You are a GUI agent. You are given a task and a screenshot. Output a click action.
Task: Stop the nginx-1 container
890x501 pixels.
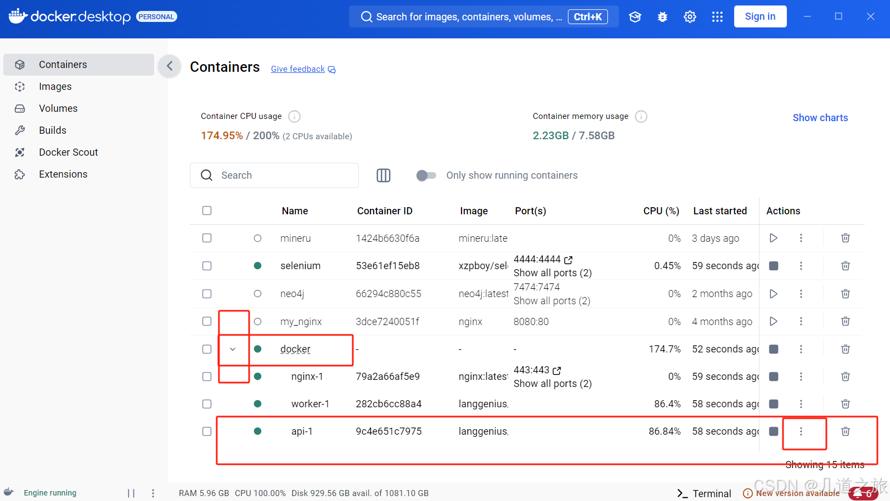[773, 377]
